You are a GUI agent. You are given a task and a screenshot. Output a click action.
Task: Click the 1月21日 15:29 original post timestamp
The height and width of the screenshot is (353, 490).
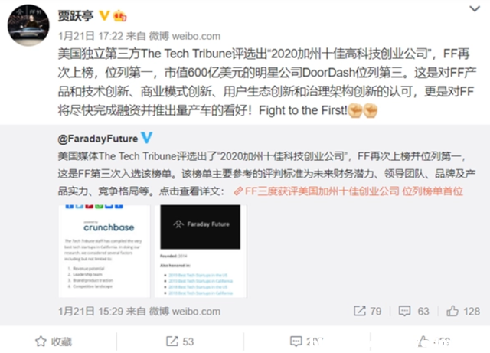click(90, 311)
